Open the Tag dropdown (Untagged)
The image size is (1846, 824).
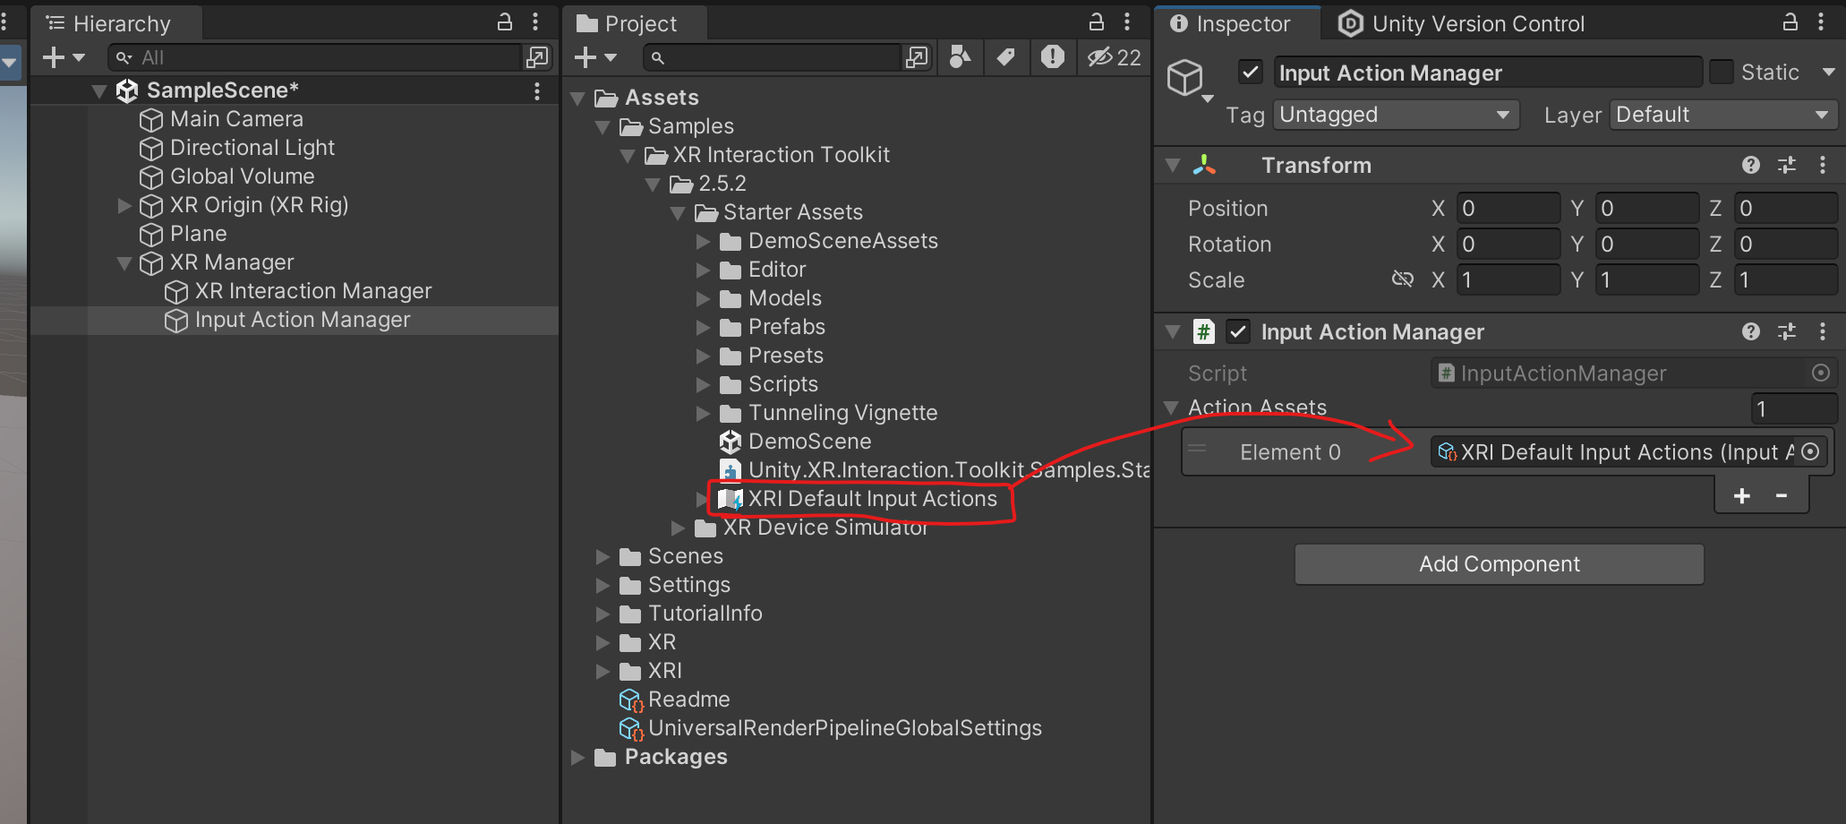(1396, 115)
